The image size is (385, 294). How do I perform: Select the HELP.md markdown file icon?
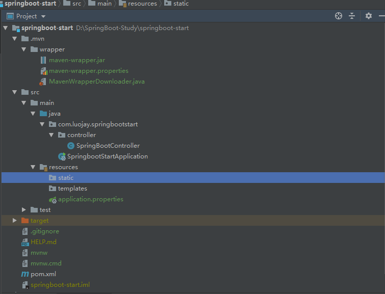point(25,242)
